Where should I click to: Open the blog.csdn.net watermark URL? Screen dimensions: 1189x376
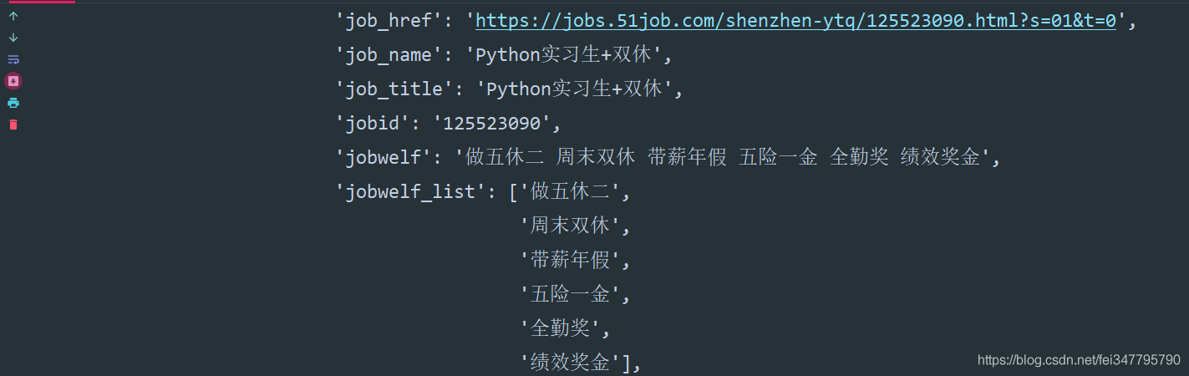[x=1079, y=359]
